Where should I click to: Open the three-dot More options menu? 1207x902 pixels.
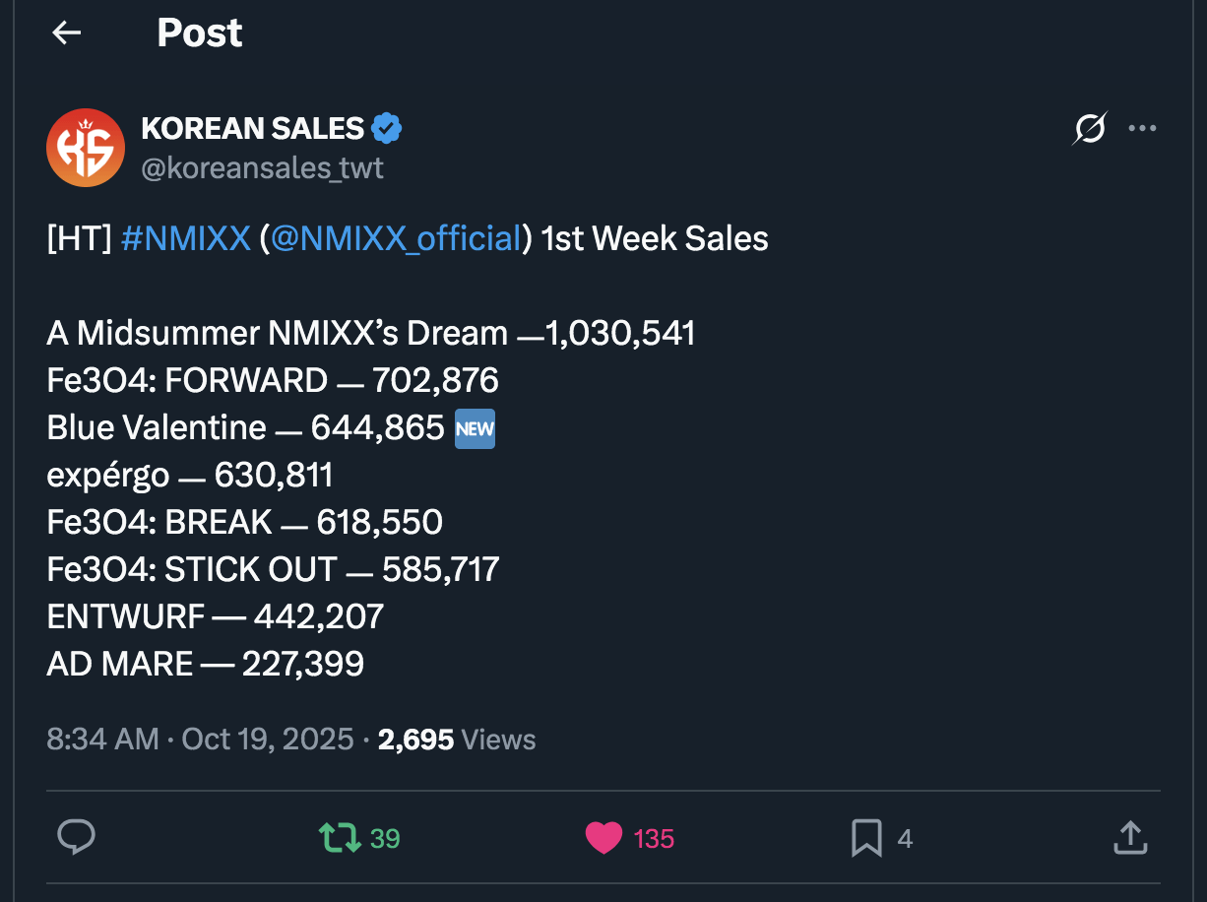[1142, 129]
